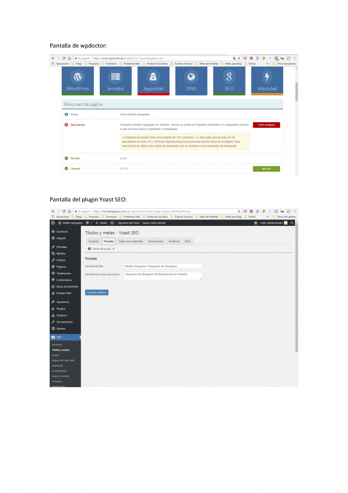This screenshot has height=493, width=348.
Task: Expand the Centro de ayuda dropdown
Action: point(102,249)
